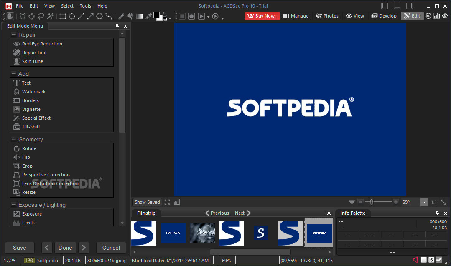Toggle the checkmark tag box in status bar

pyautogui.click(x=438, y=260)
